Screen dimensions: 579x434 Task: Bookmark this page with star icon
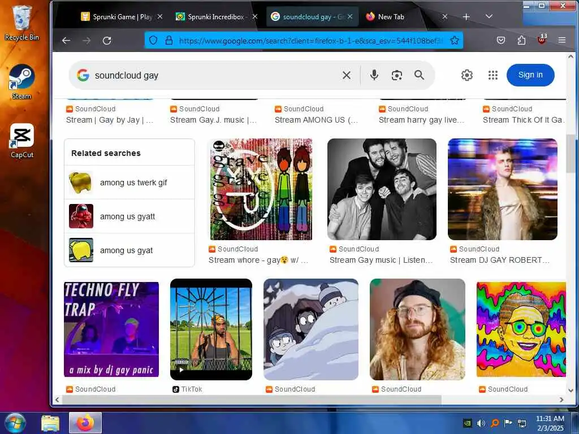(455, 40)
